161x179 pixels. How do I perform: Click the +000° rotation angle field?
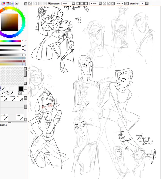[x=94, y=3]
